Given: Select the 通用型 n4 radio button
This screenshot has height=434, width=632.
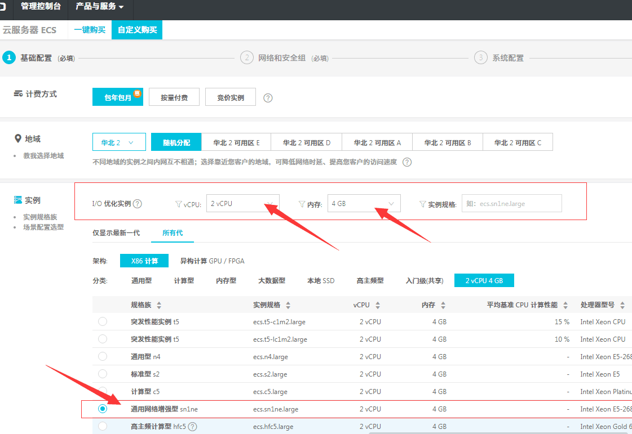Looking at the screenshot, I should [x=102, y=356].
